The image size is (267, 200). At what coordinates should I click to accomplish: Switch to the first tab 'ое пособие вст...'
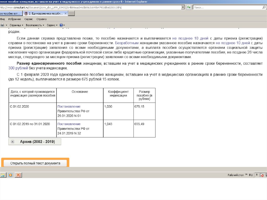click(11, 14)
